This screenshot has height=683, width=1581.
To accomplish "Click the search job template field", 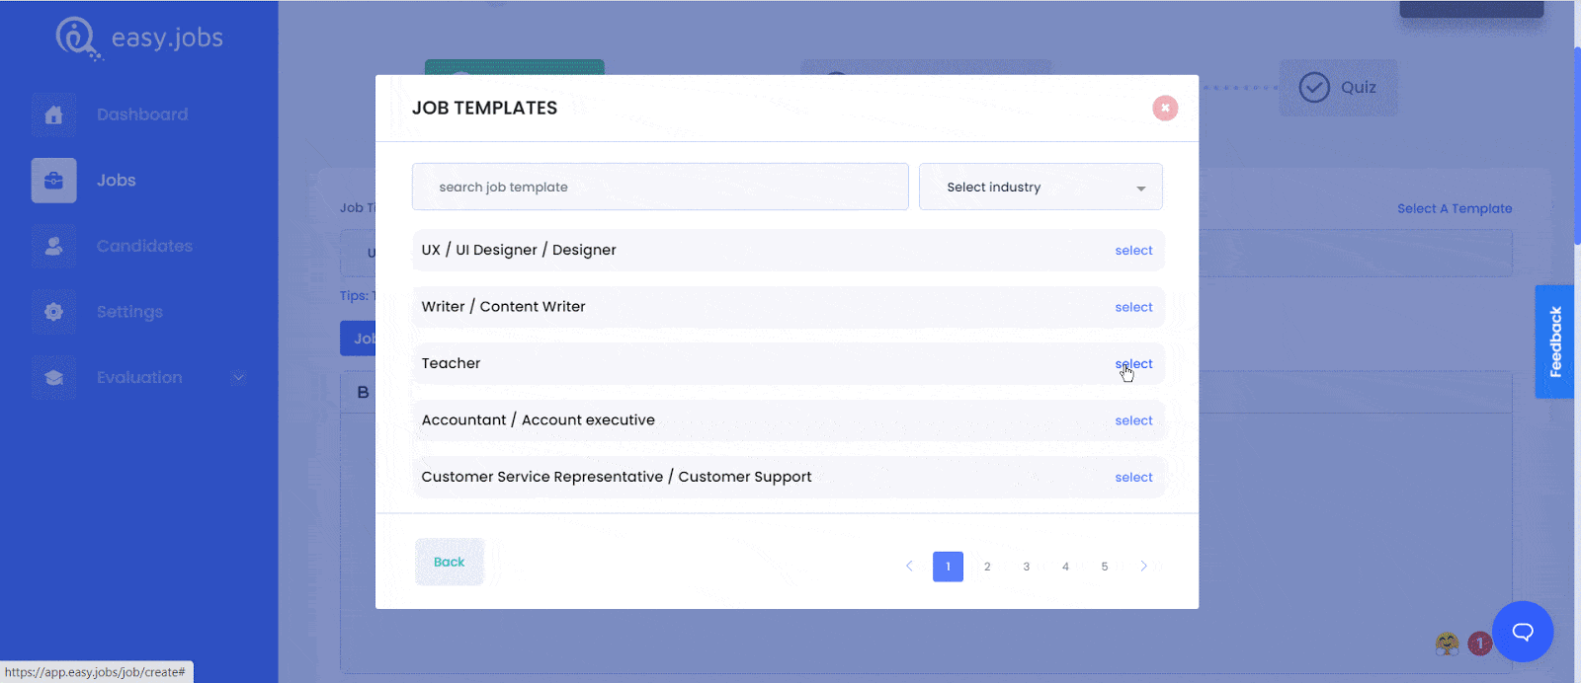I will tap(660, 187).
